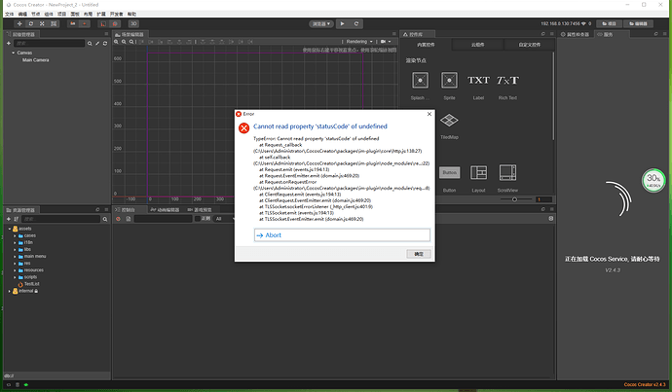This screenshot has height=392, width=672.
Task: Open the 扩展 menu
Action: coord(101,15)
